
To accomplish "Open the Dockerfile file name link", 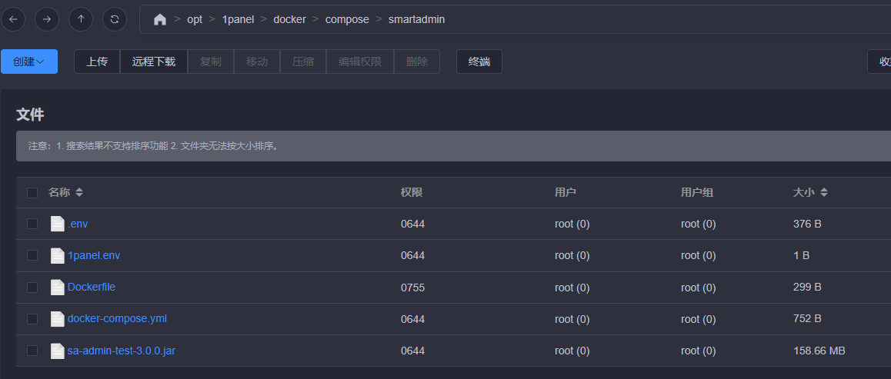I will (92, 287).
